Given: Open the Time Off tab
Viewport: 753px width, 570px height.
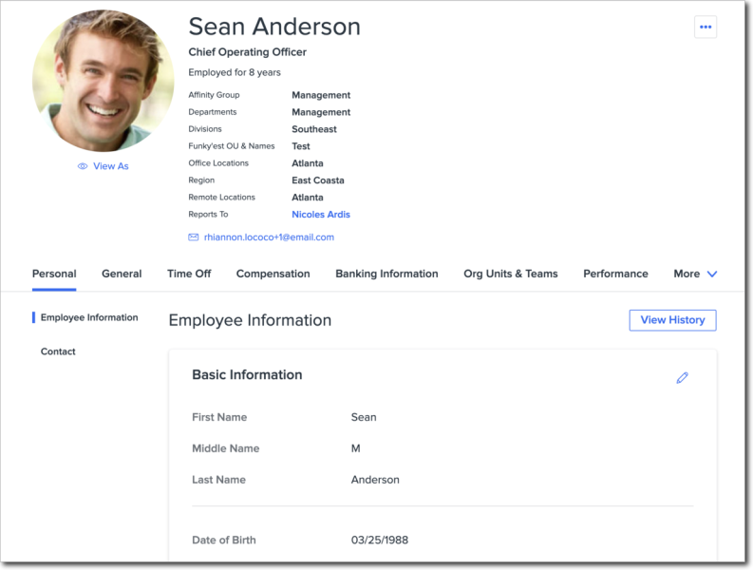Looking at the screenshot, I should tap(189, 274).
